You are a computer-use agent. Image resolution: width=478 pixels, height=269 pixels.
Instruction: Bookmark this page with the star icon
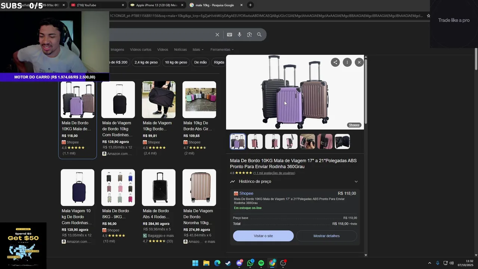pyautogui.click(x=428, y=16)
